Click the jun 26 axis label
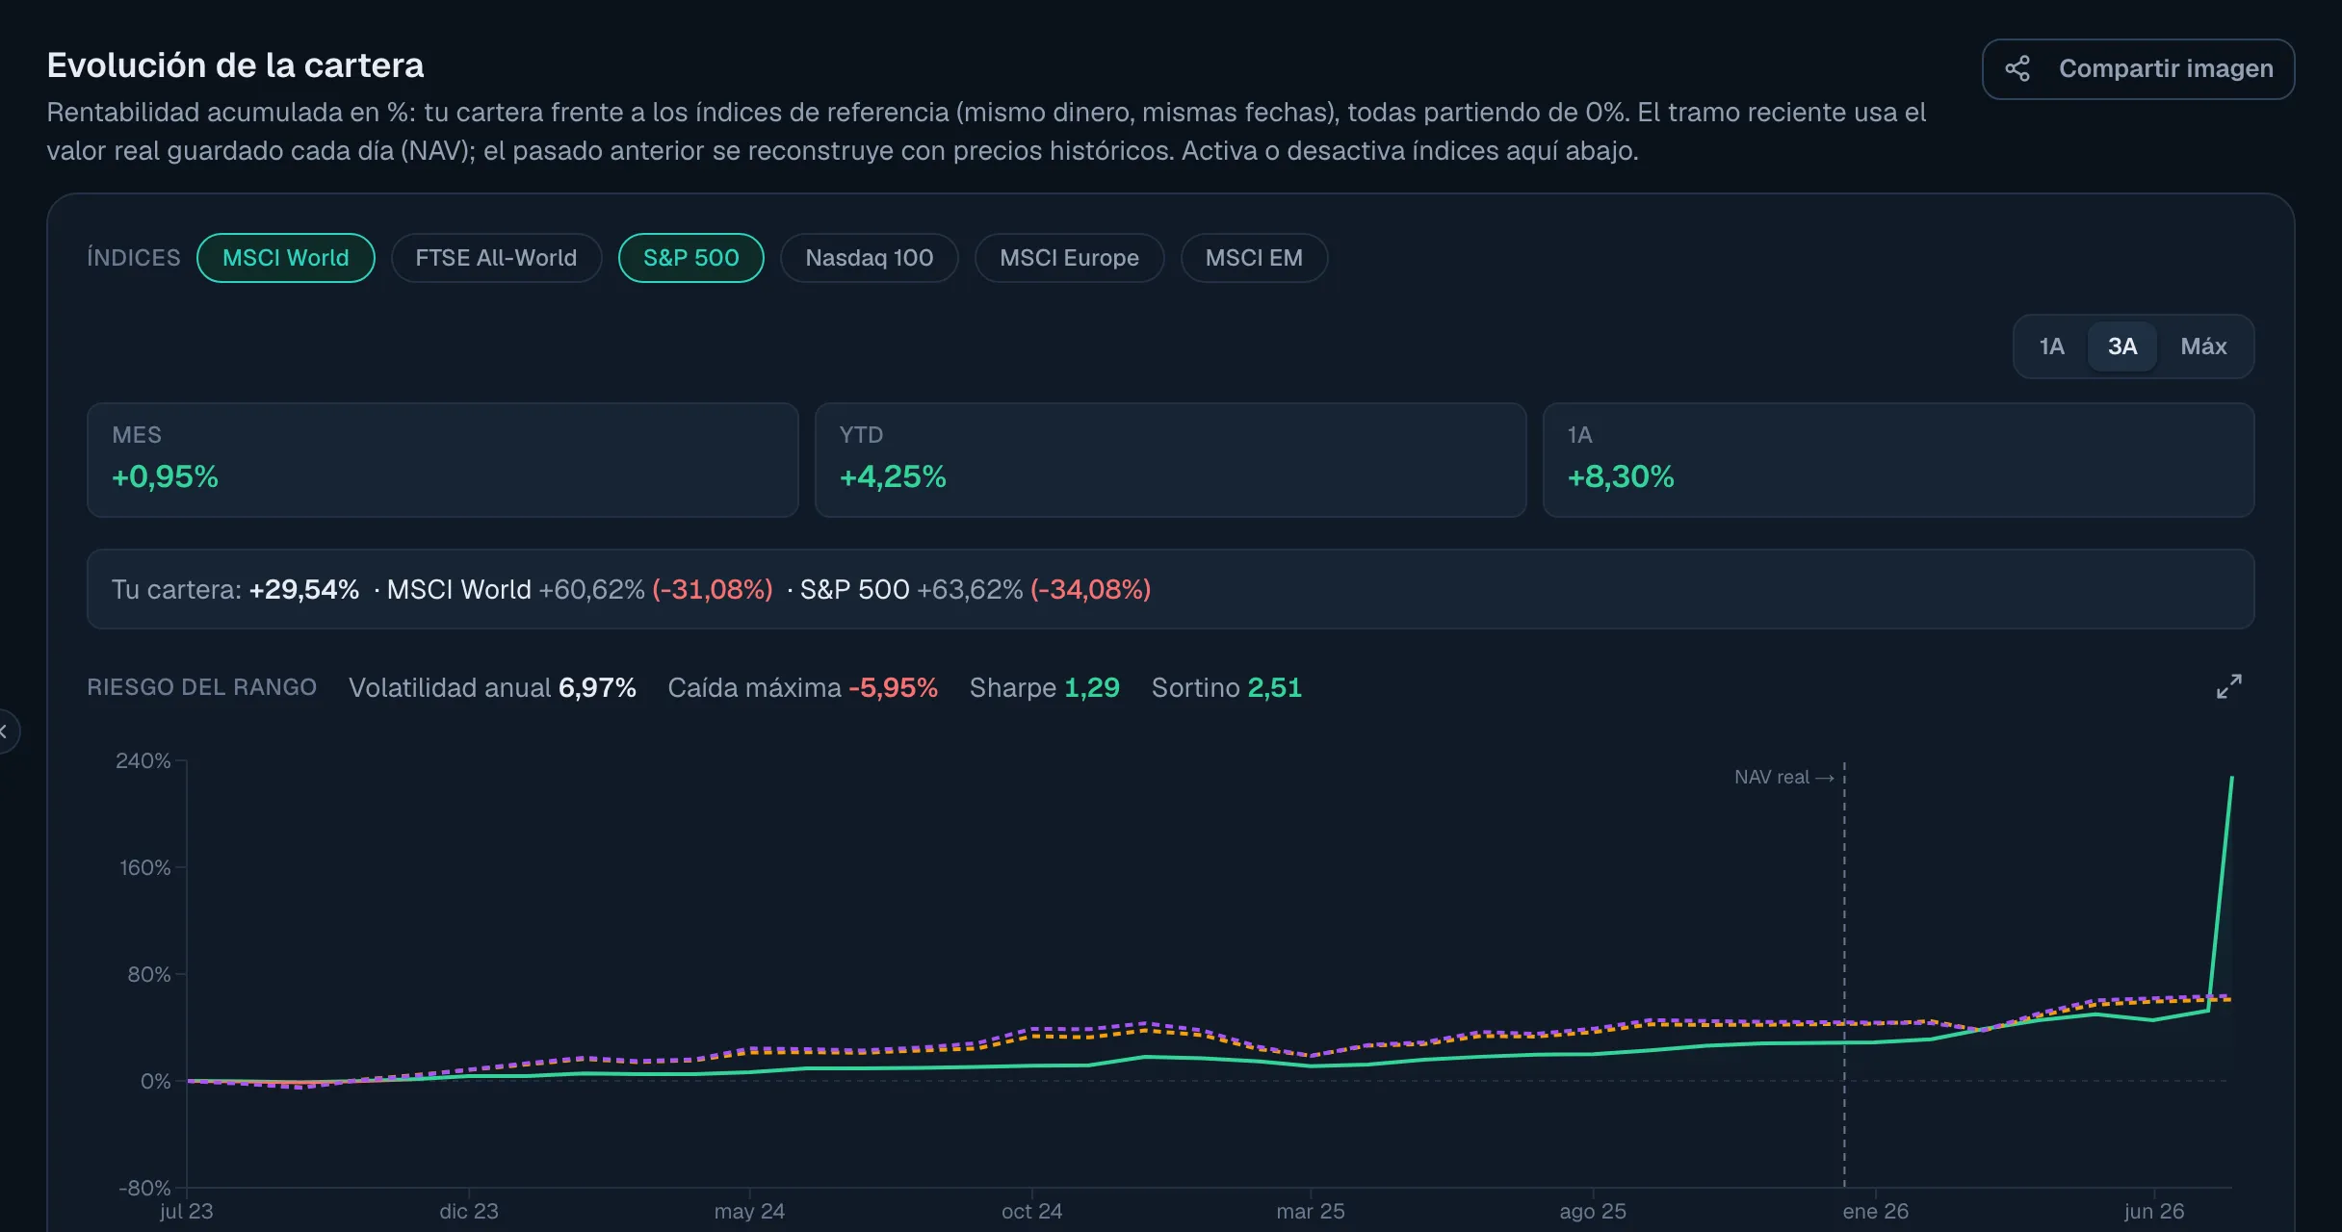The image size is (2342, 1232). coord(2154,1211)
